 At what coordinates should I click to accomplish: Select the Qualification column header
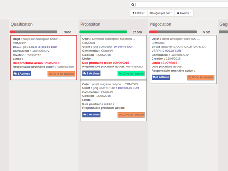22,24
